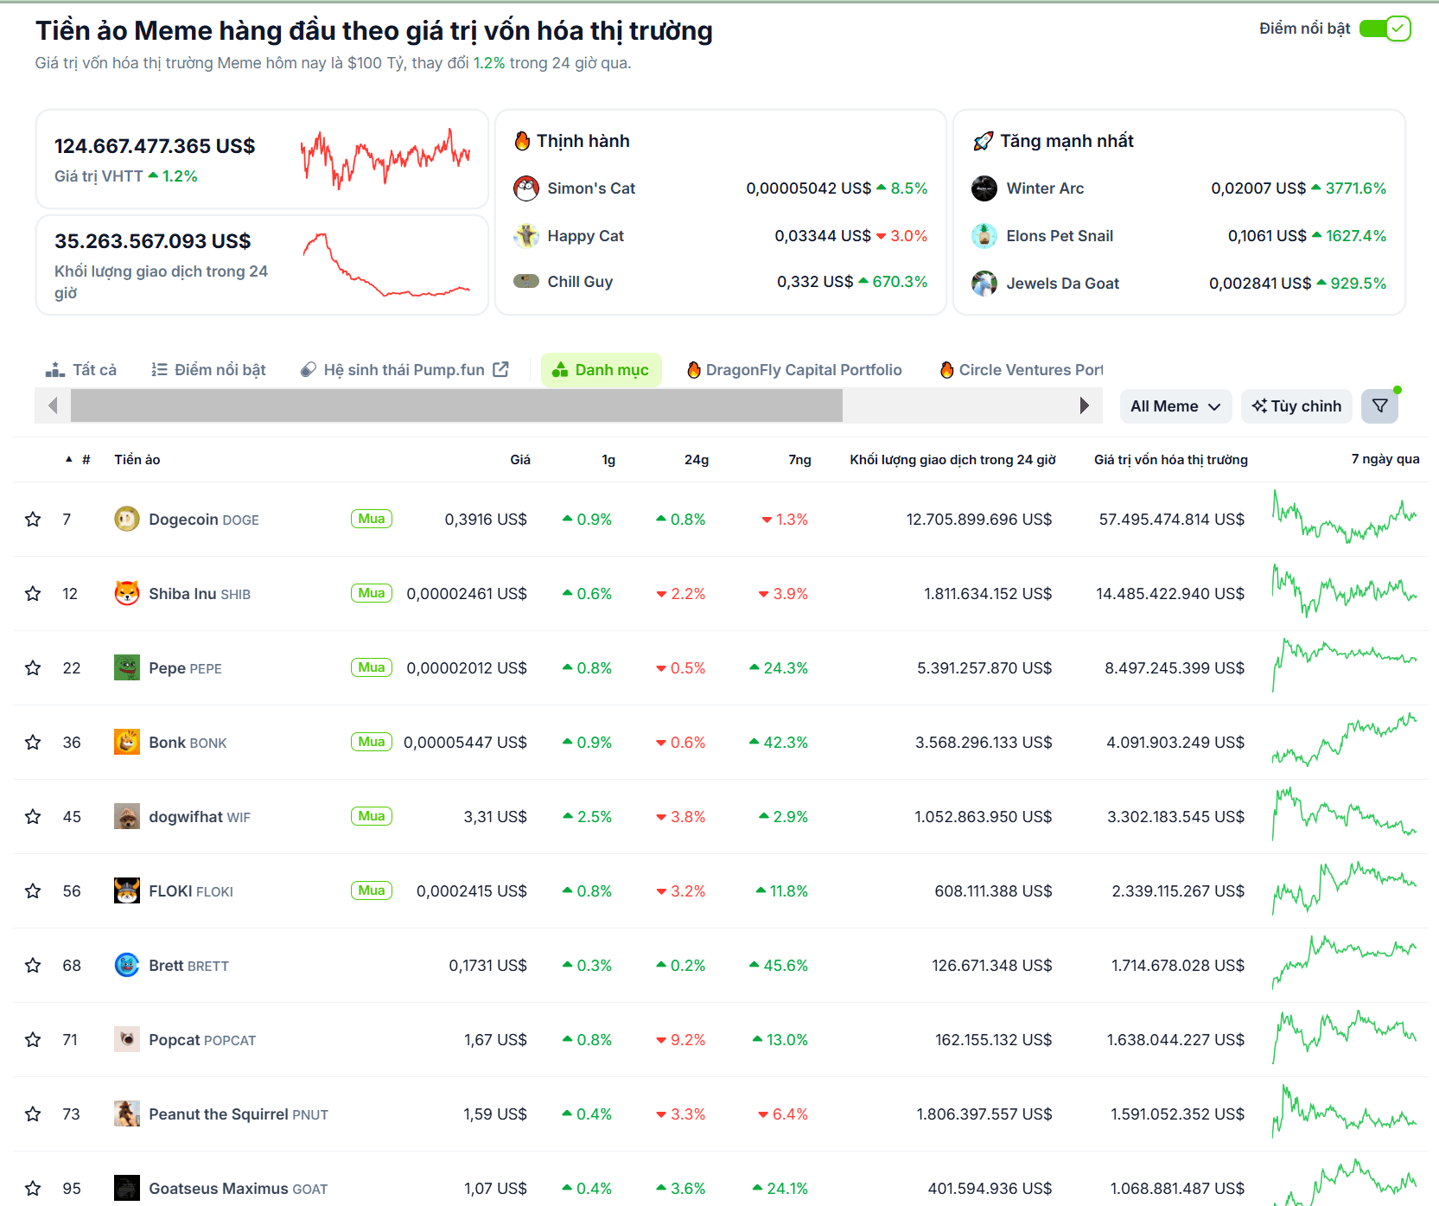The width and height of the screenshot is (1439, 1206).
Task: Open Chill Guy trending link
Action: (580, 282)
